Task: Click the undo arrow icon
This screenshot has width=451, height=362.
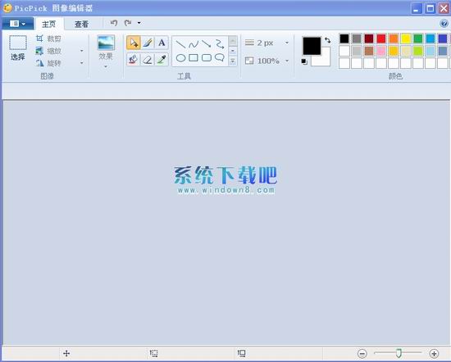Action: click(x=114, y=23)
